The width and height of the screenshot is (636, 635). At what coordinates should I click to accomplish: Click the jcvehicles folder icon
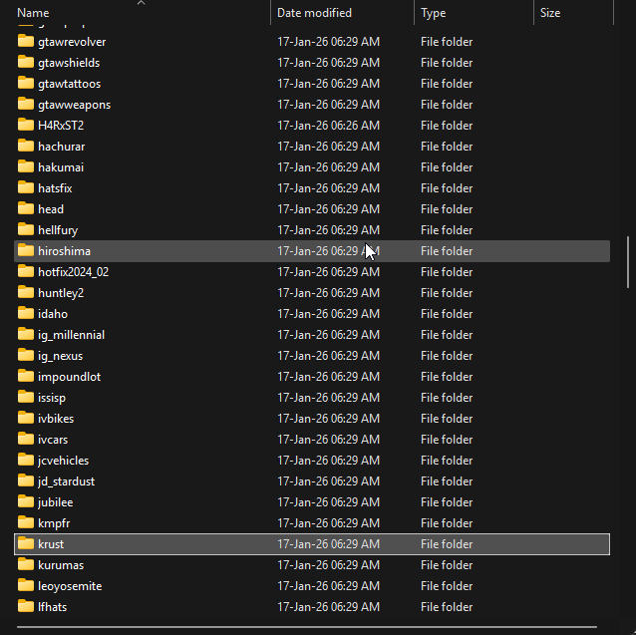26,461
